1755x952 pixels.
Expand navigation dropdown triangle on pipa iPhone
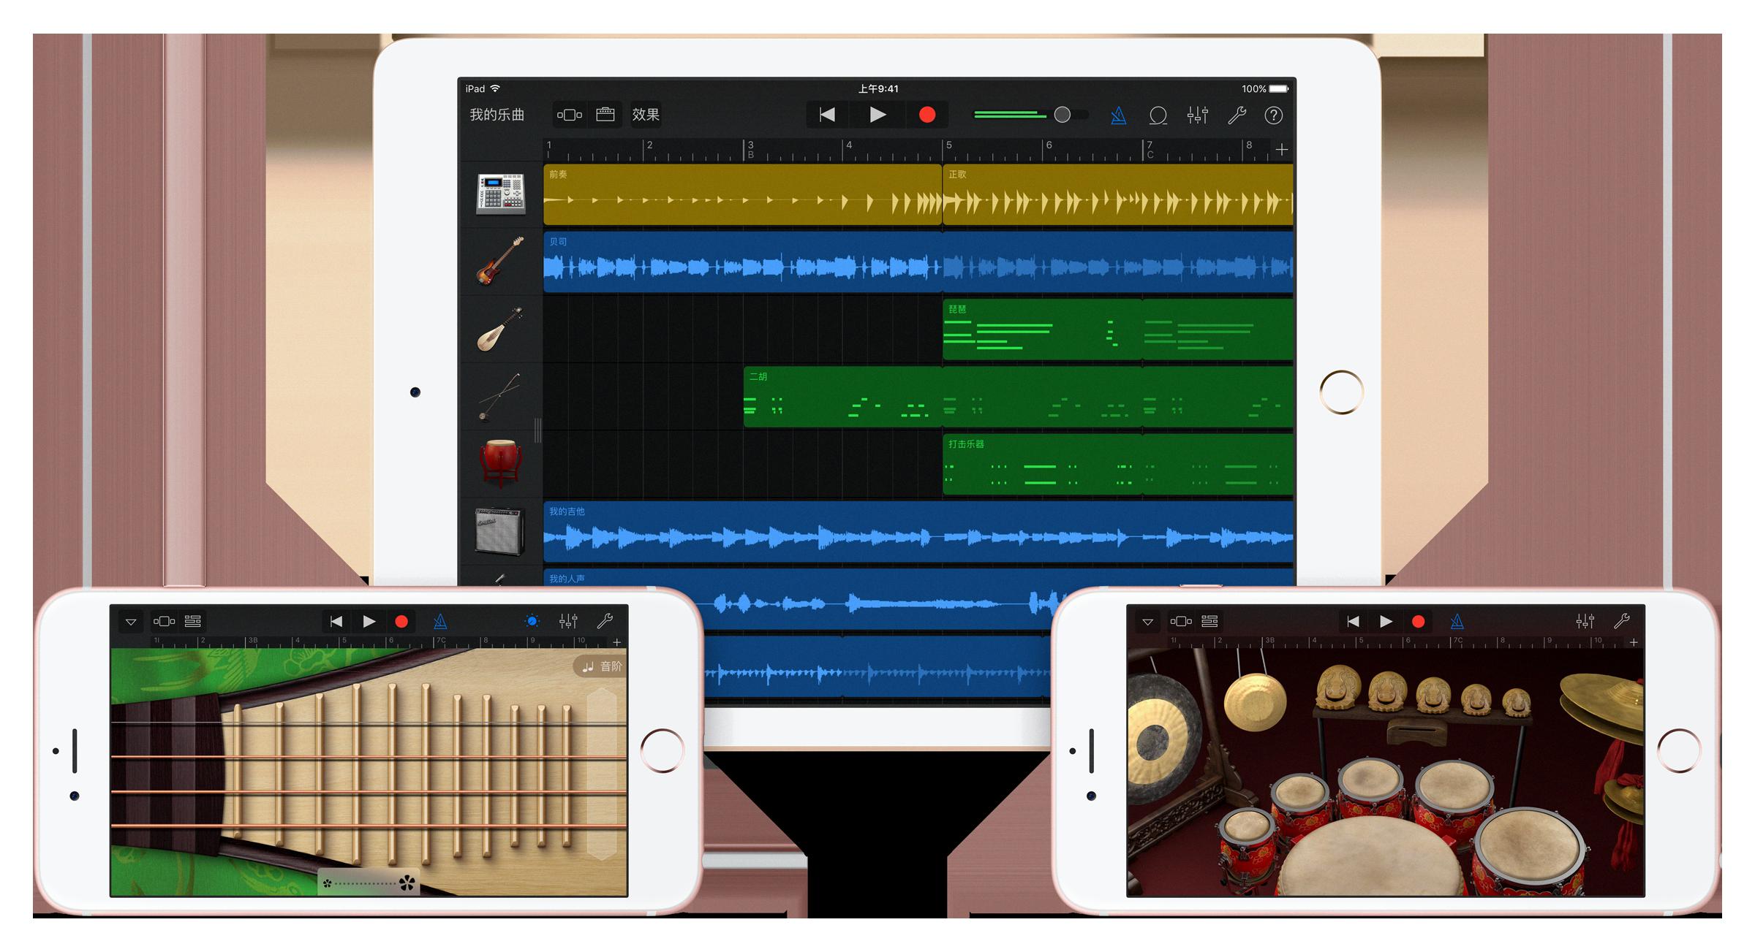(x=131, y=622)
